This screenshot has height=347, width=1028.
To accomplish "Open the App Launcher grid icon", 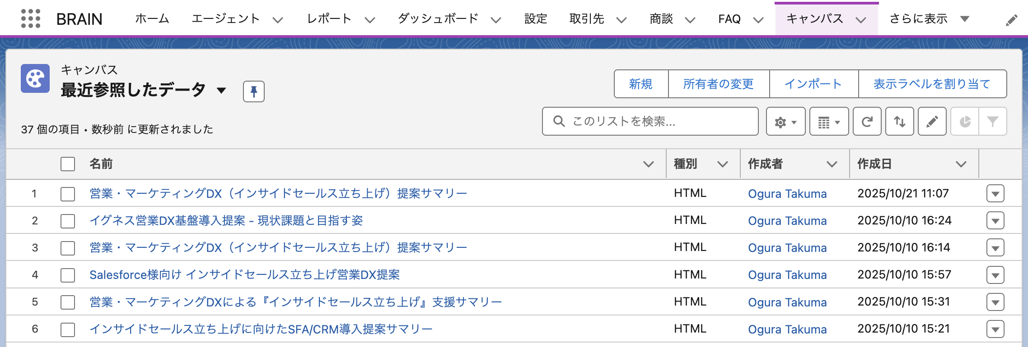I will [31, 19].
